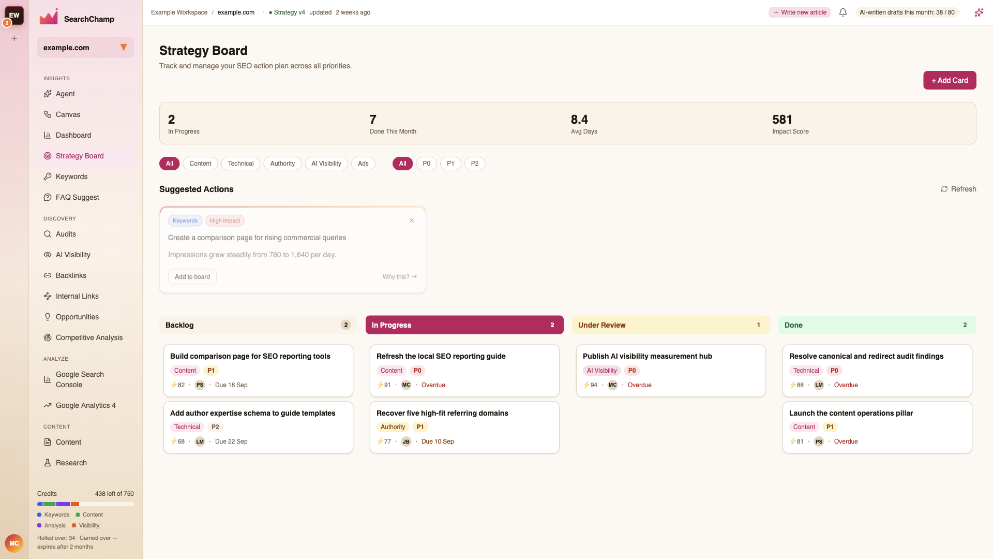Click the Audits magnifier icon
Image resolution: width=993 pixels, height=559 pixels.
pos(48,234)
